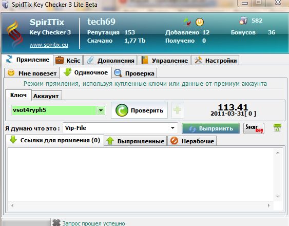Click the vertical scrollbar down arrow
Viewport: 289px width, 226px height.
pos(278,197)
